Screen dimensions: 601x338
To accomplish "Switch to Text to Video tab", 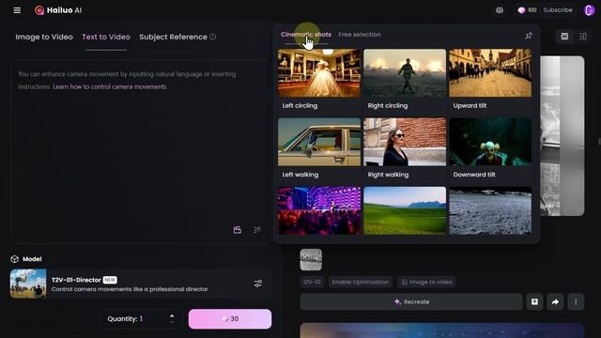I will [x=106, y=37].
